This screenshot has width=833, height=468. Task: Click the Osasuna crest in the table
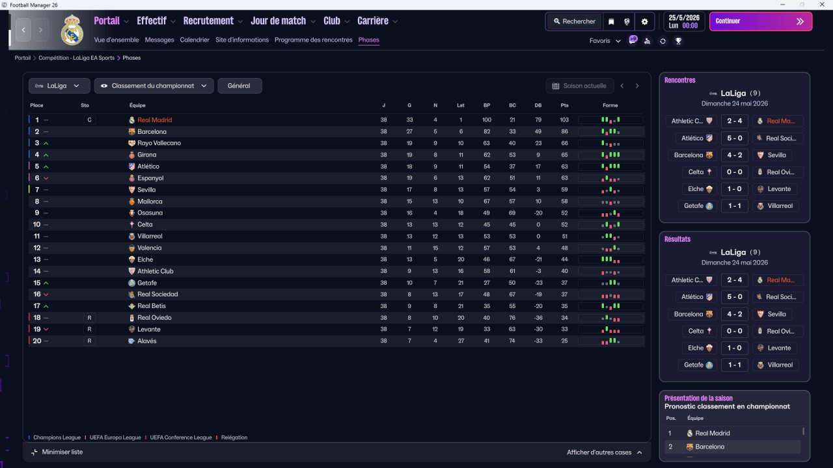tap(131, 213)
